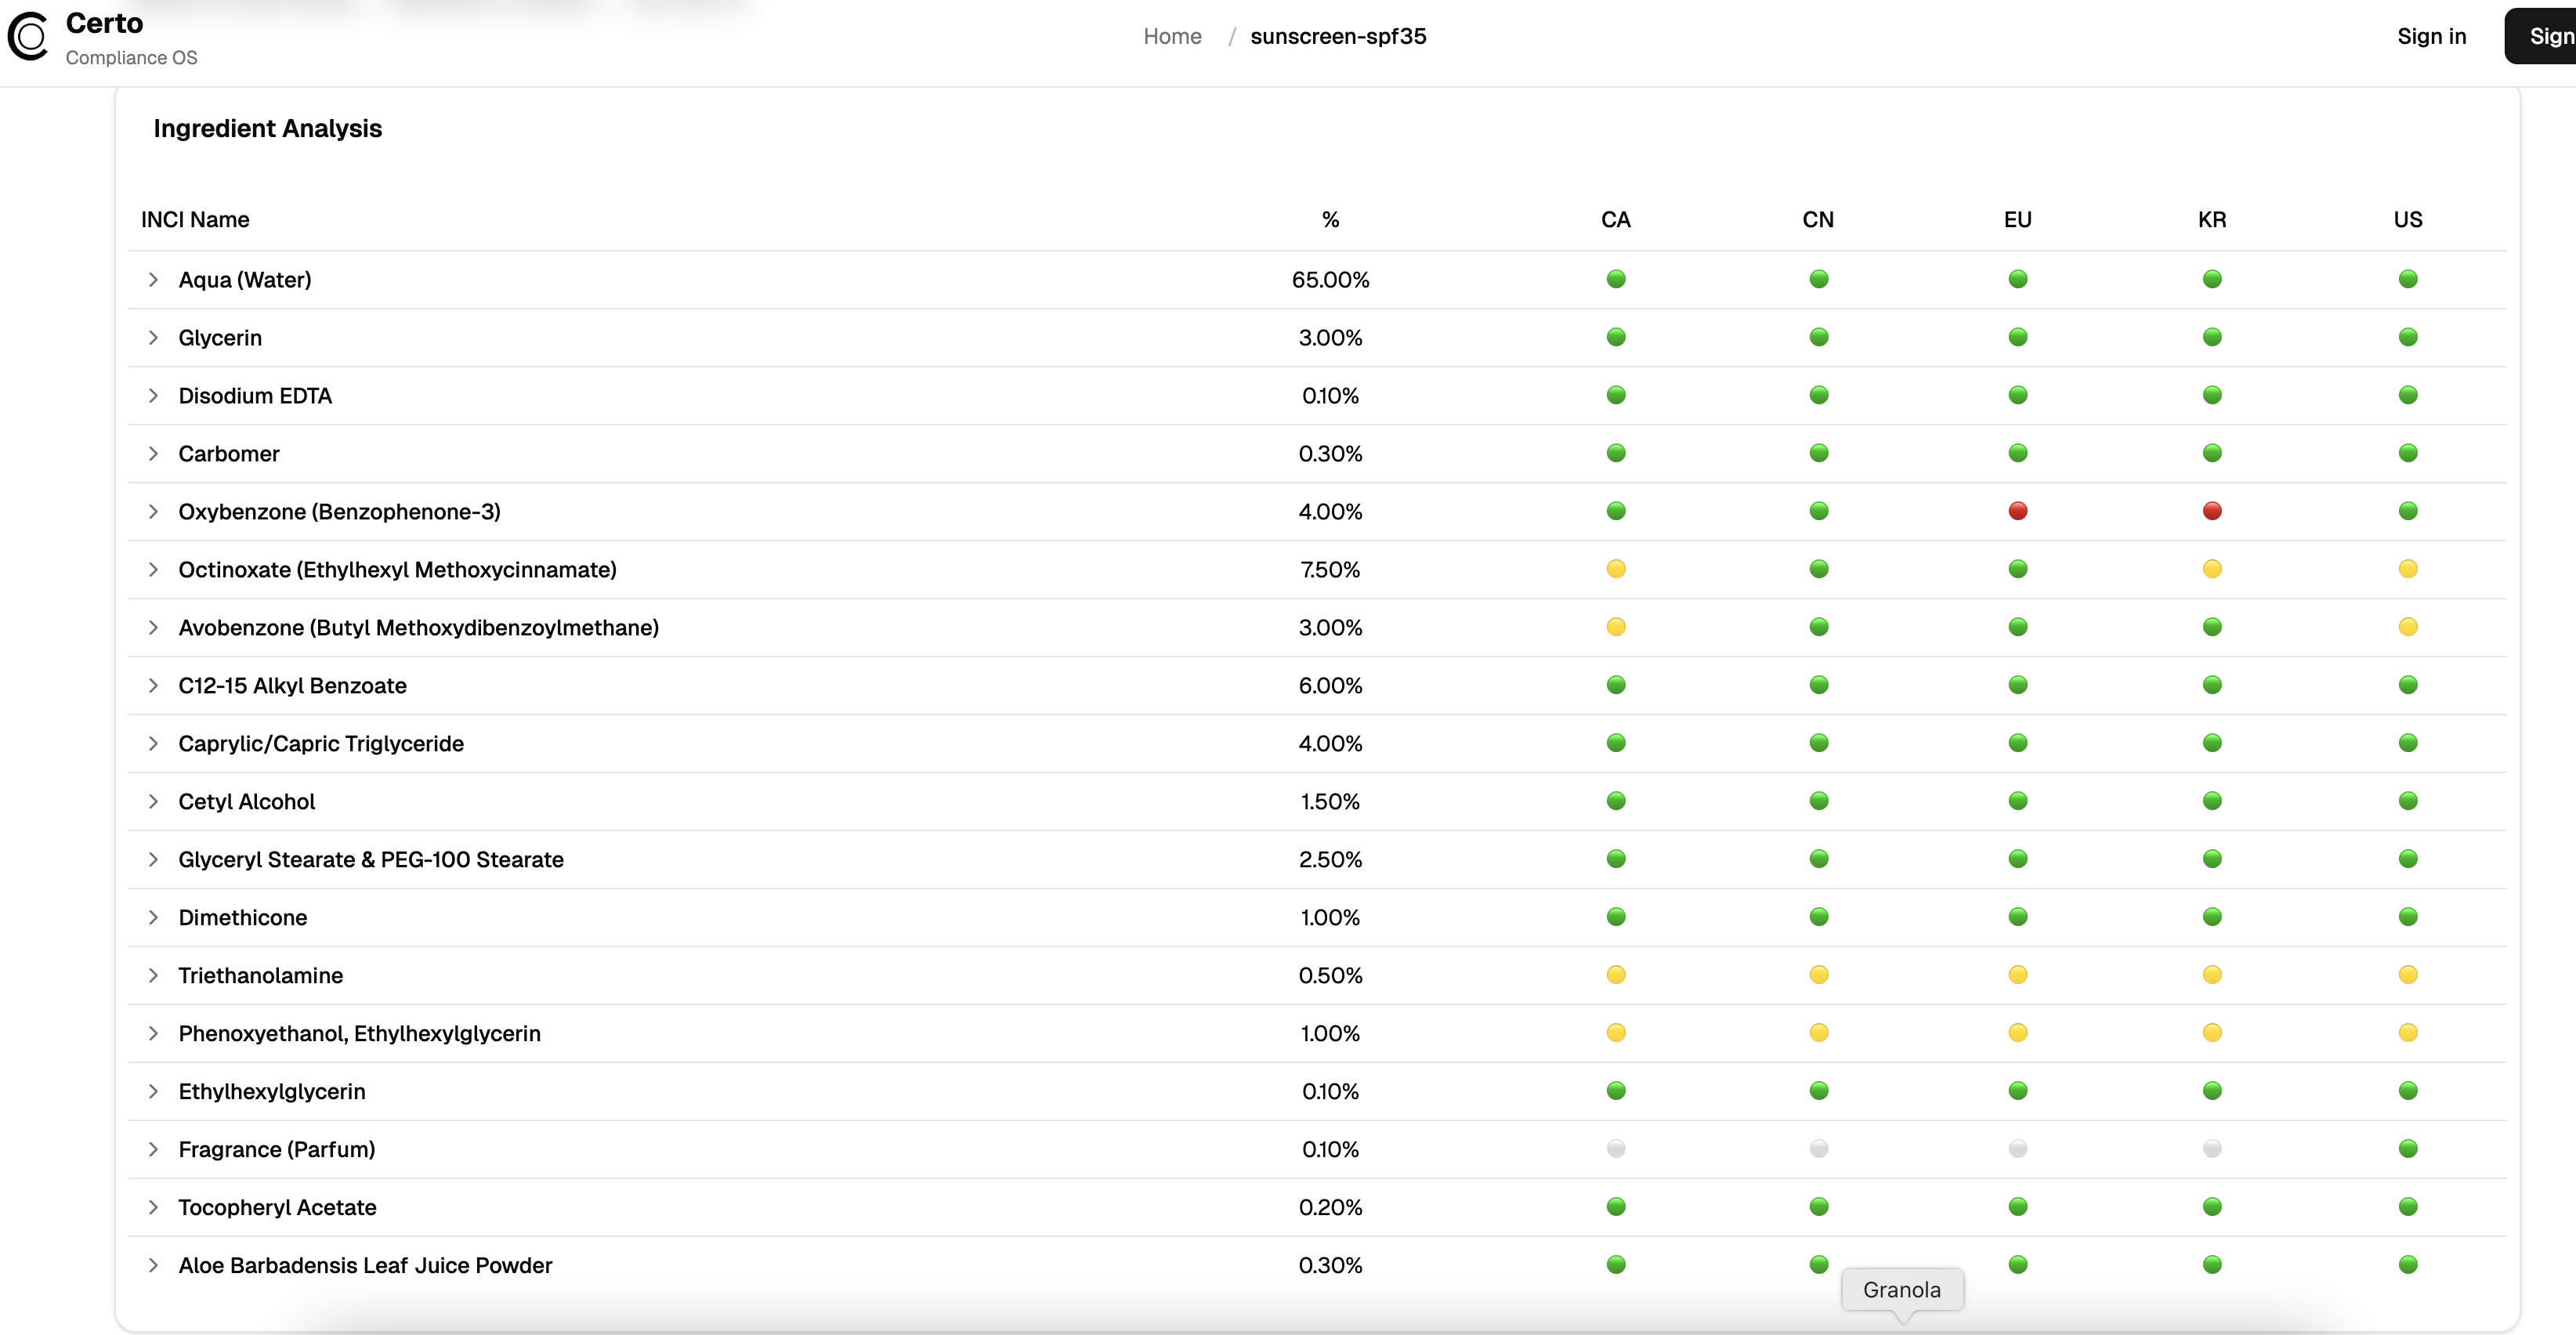Screen dimensions: 2576x1335
Task: Click the Compliance OS subtitle text
Action: point(132,58)
